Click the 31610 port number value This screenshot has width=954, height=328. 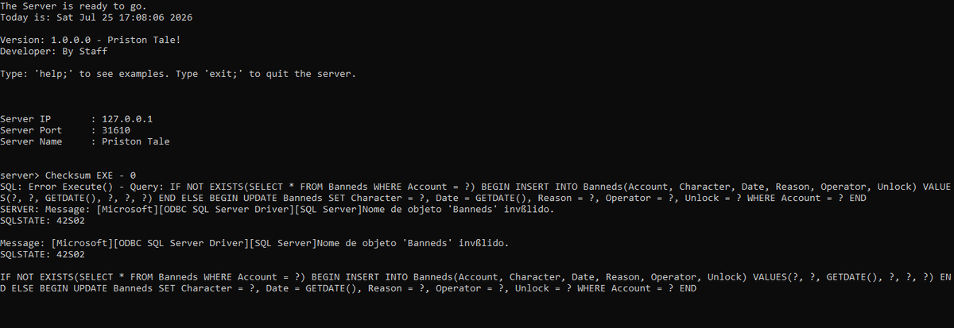coord(116,130)
